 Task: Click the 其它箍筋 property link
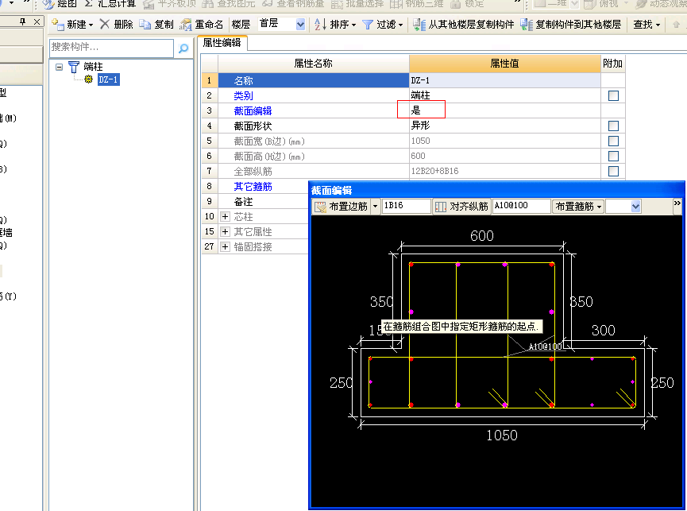coord(253,187)
